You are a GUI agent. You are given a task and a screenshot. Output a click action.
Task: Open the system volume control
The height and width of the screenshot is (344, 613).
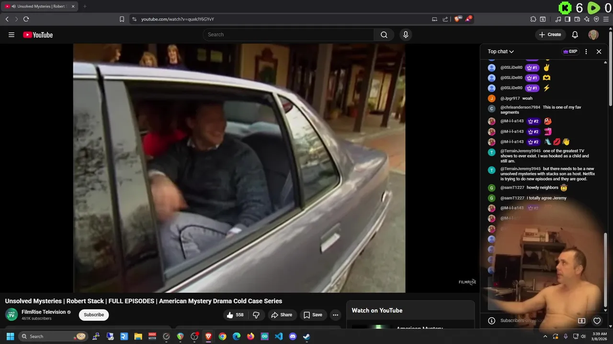point(583,336)
